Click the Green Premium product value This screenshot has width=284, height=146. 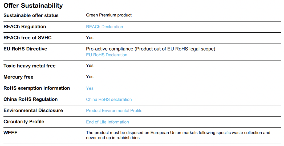(109, 15)
